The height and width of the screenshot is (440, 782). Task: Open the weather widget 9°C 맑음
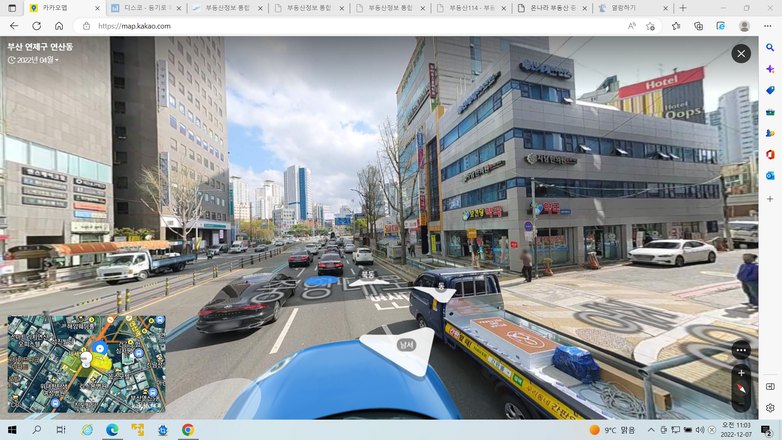click(612, 430)
